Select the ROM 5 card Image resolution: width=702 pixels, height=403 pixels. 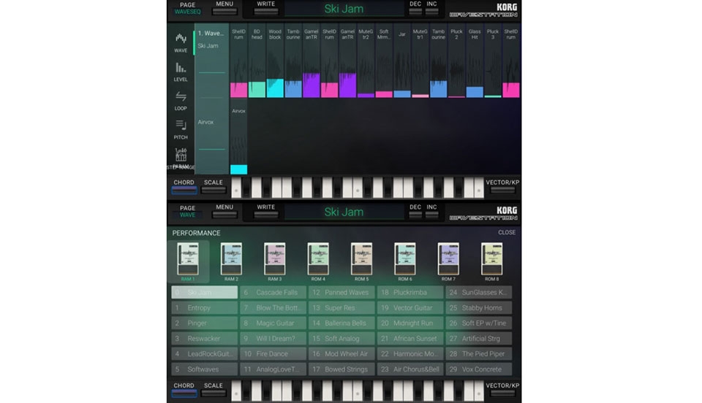(x=362, y=262)
